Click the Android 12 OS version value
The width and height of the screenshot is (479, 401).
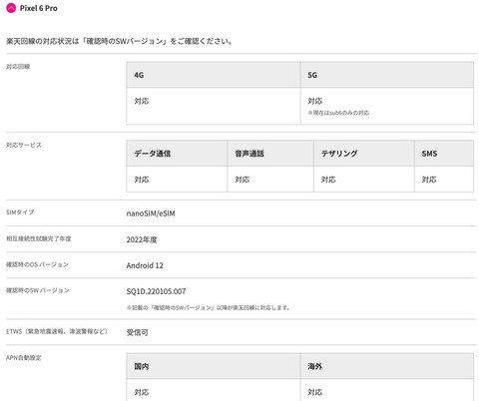pyautogui.click(x=145, y=265)
